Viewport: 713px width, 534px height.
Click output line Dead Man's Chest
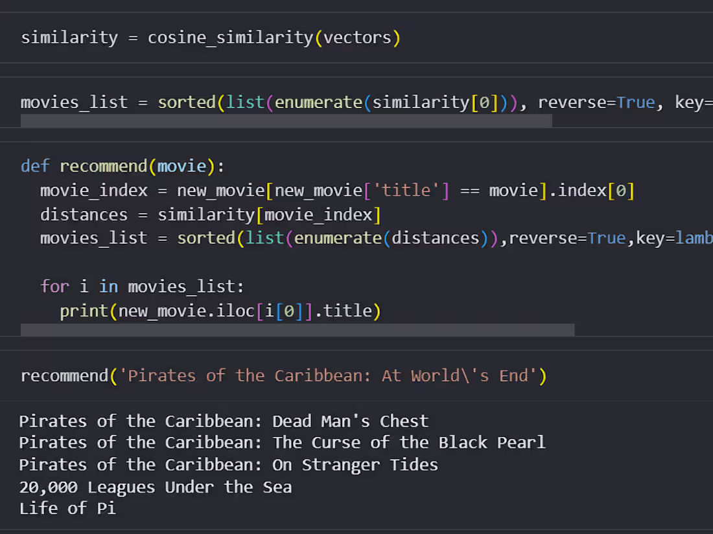(224, 421)
